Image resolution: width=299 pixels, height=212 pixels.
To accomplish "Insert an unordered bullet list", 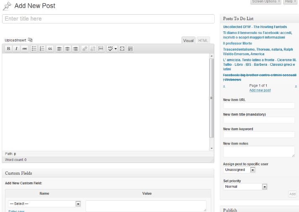I will (x=34, y=49).
